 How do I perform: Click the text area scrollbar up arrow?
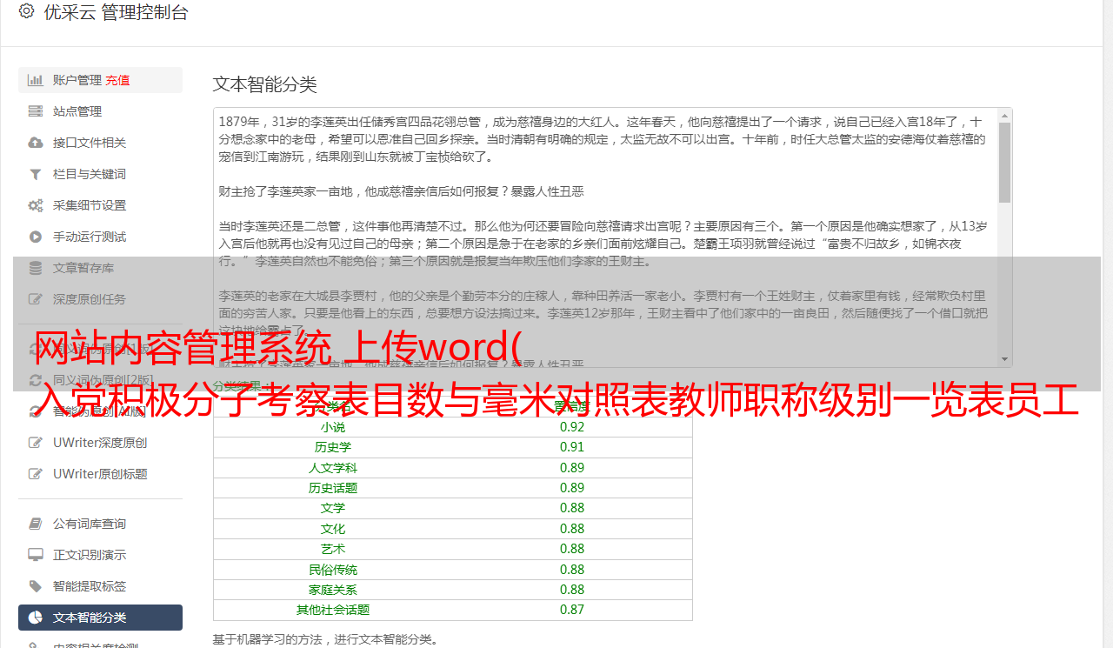pyautogui.click(x=1004, y=116)
